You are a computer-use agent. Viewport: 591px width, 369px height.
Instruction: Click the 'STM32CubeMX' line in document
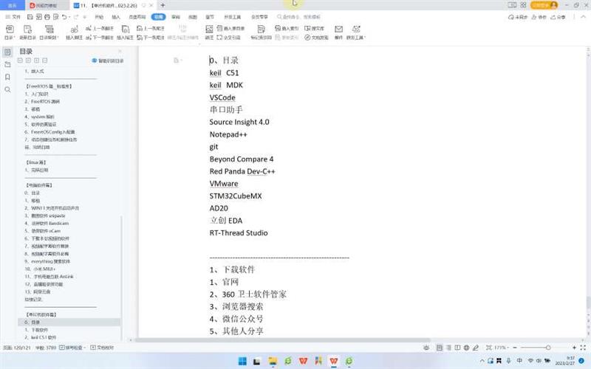click(236, 196)
